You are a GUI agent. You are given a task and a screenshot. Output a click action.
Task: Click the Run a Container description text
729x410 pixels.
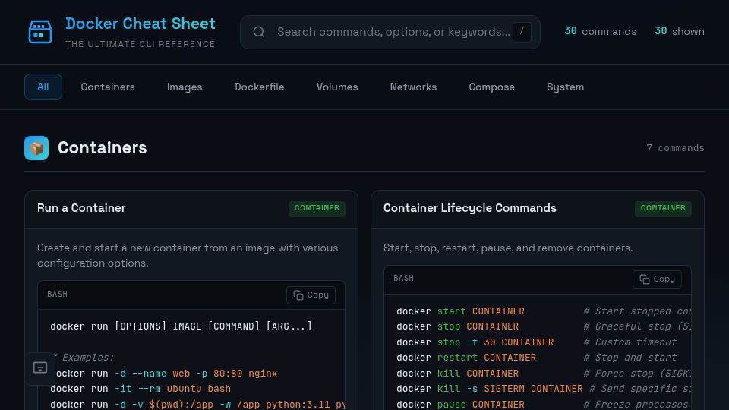pyautogui.click(x=188, y=255)
